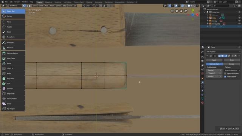Select Catmull-Clark subdivision type
242x136 pixels.
pos(214,64)
